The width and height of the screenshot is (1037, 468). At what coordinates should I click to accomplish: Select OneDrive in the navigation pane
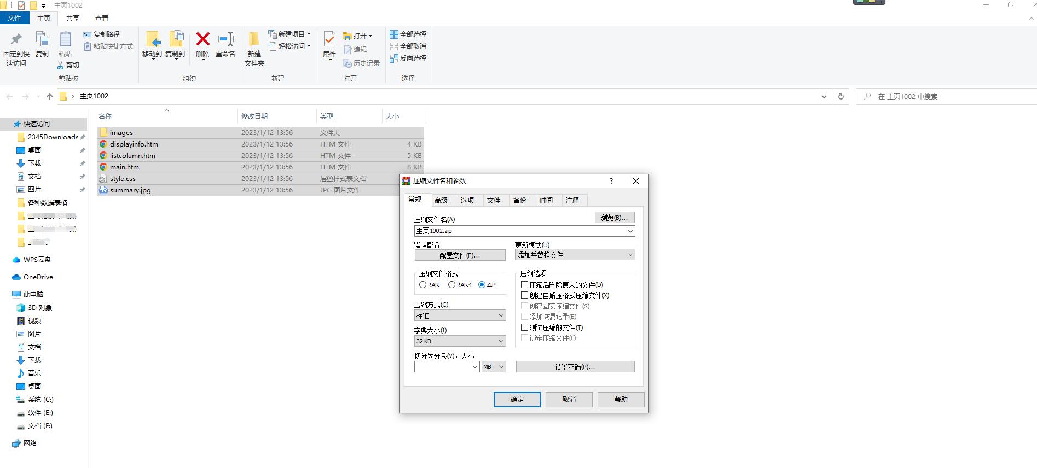pyautogui.click(x=38, y=277)
